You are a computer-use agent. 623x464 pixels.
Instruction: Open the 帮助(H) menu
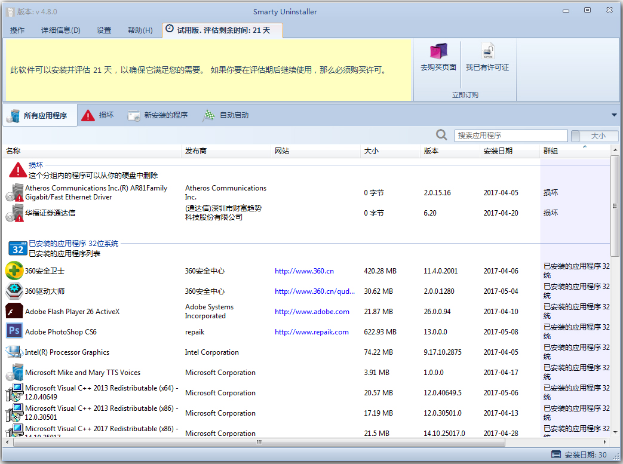140,30
